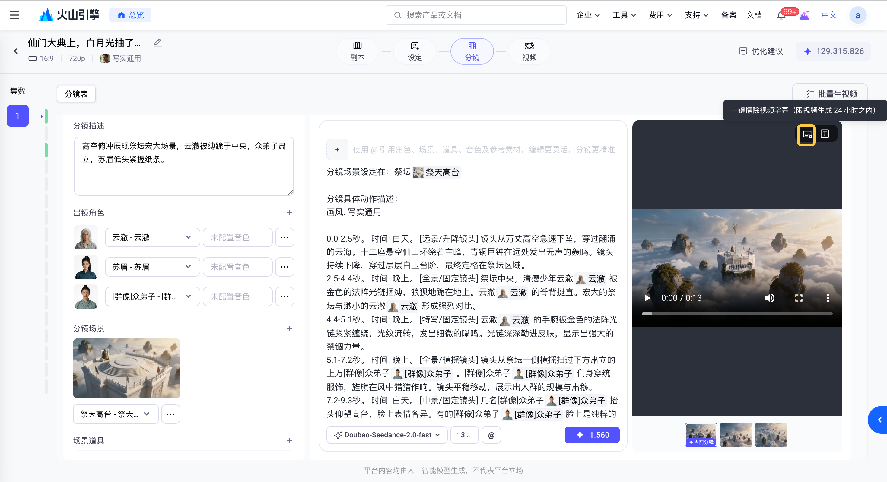The image size is (887, 482).
Task: Click the @ mention button
Action: (491, 435)
